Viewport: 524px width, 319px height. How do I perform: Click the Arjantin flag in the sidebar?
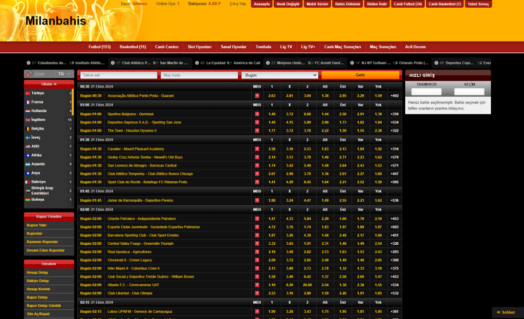click(28, 164)
